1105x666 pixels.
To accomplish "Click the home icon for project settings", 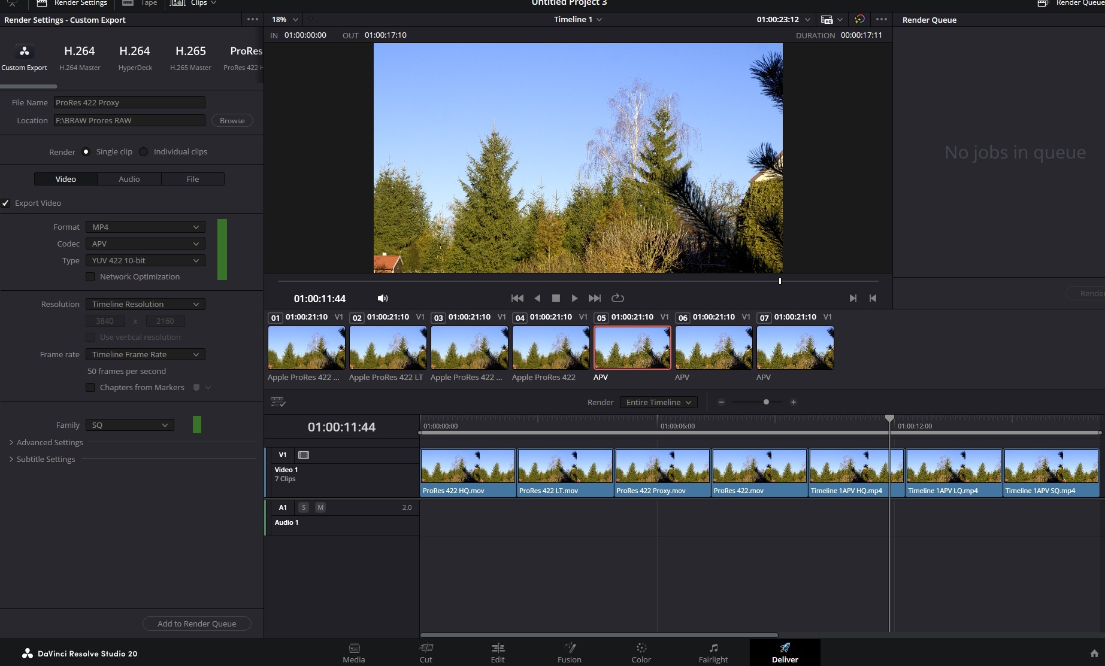I will pos(1094,653).
